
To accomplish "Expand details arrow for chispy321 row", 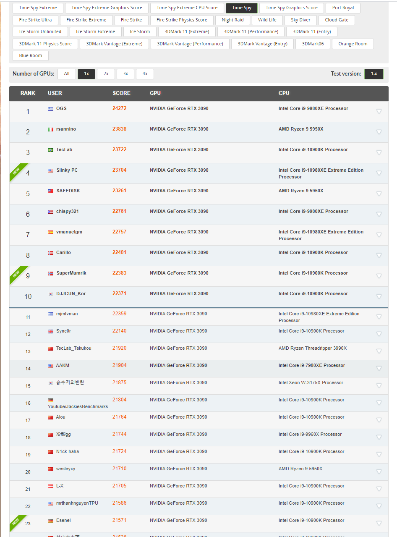I will (379, 214).
